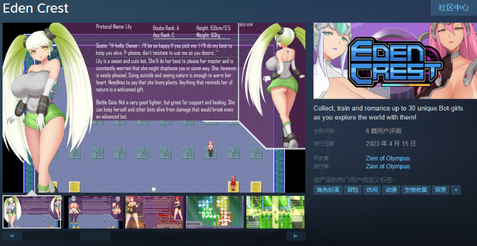Open the 社区中心 community hub button

(453, 8)
